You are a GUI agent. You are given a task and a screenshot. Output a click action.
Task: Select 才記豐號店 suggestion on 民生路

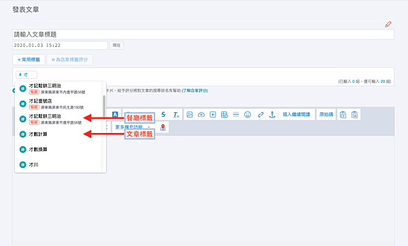(58, 104)
